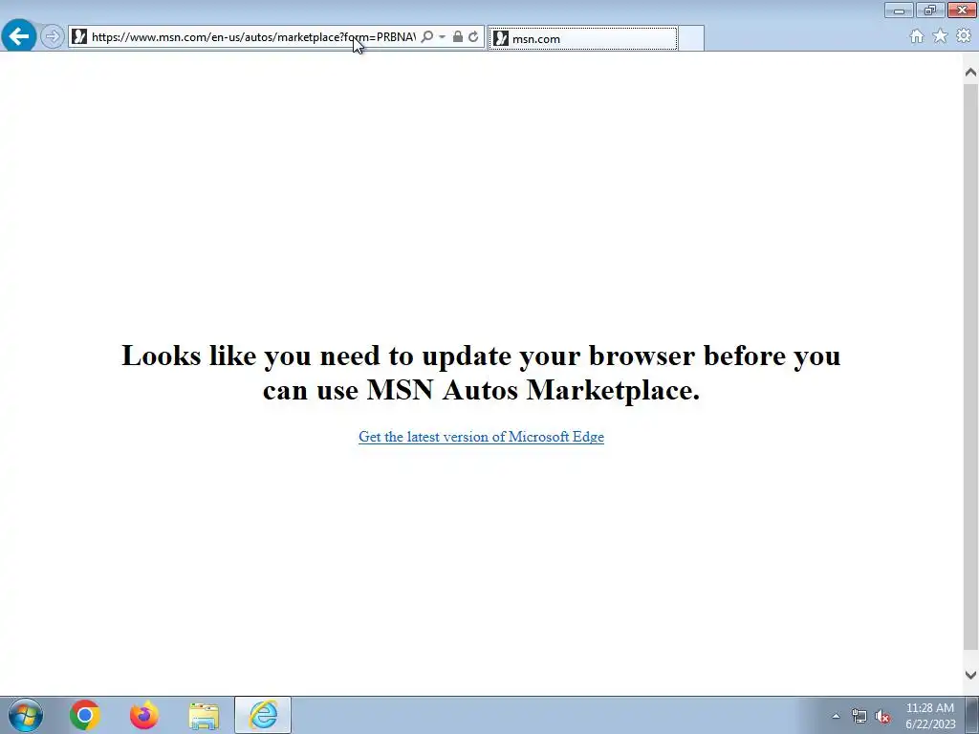Open the Windows Start menu
The height and width of the screenshot is (734, 979).
[26, 715]
